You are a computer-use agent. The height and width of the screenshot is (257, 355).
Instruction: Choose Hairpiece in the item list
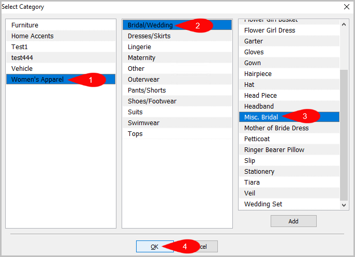(x=289, y=73)
